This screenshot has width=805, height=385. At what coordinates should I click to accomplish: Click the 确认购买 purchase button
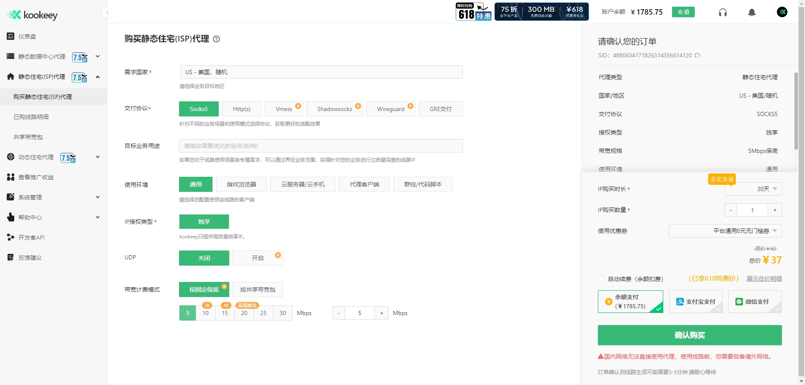689,335
